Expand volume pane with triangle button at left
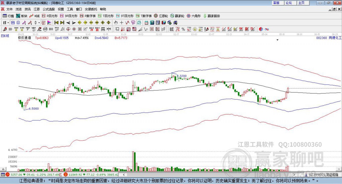 click(x=3, y=169)
